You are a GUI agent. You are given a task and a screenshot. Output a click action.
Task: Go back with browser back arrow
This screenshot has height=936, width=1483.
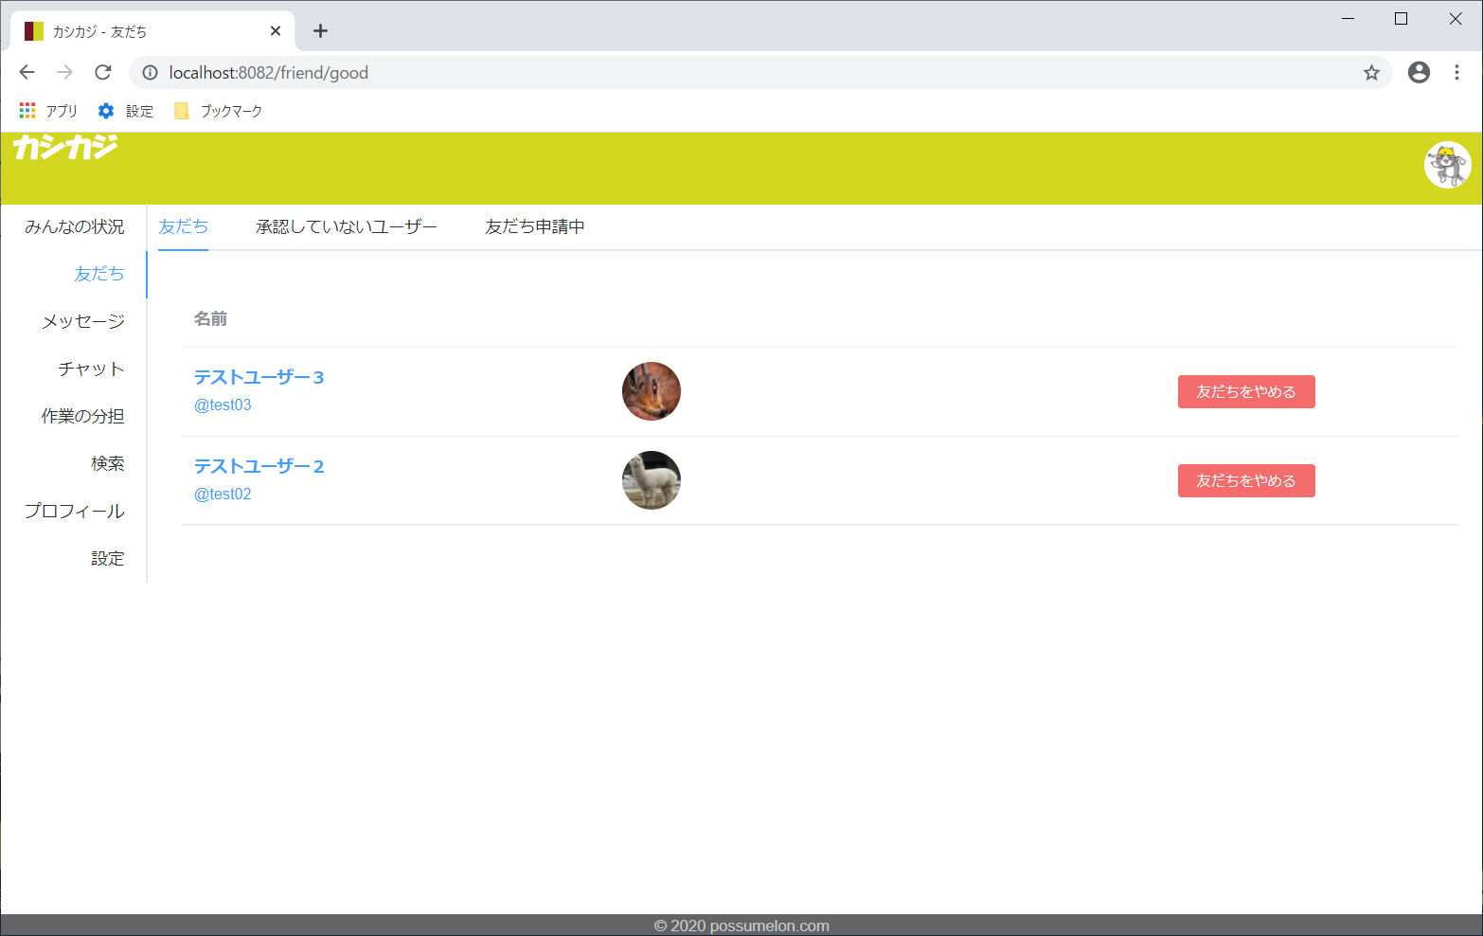pos(27,72)
